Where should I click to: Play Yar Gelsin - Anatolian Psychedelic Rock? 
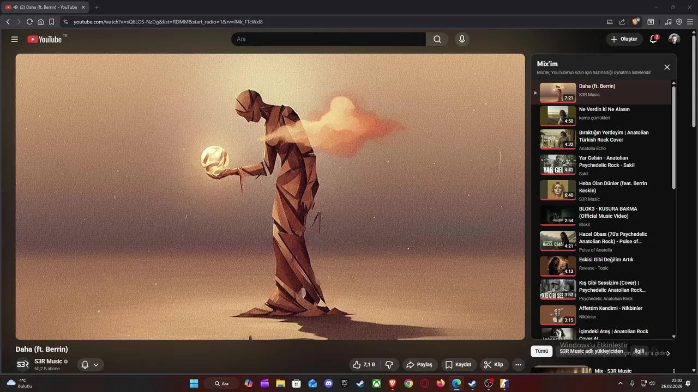pyautogui.click(x=601, y=166)
